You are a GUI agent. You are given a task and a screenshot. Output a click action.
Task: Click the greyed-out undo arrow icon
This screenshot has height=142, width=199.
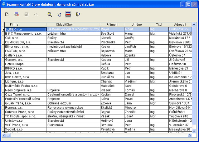[x=36, y=14]
